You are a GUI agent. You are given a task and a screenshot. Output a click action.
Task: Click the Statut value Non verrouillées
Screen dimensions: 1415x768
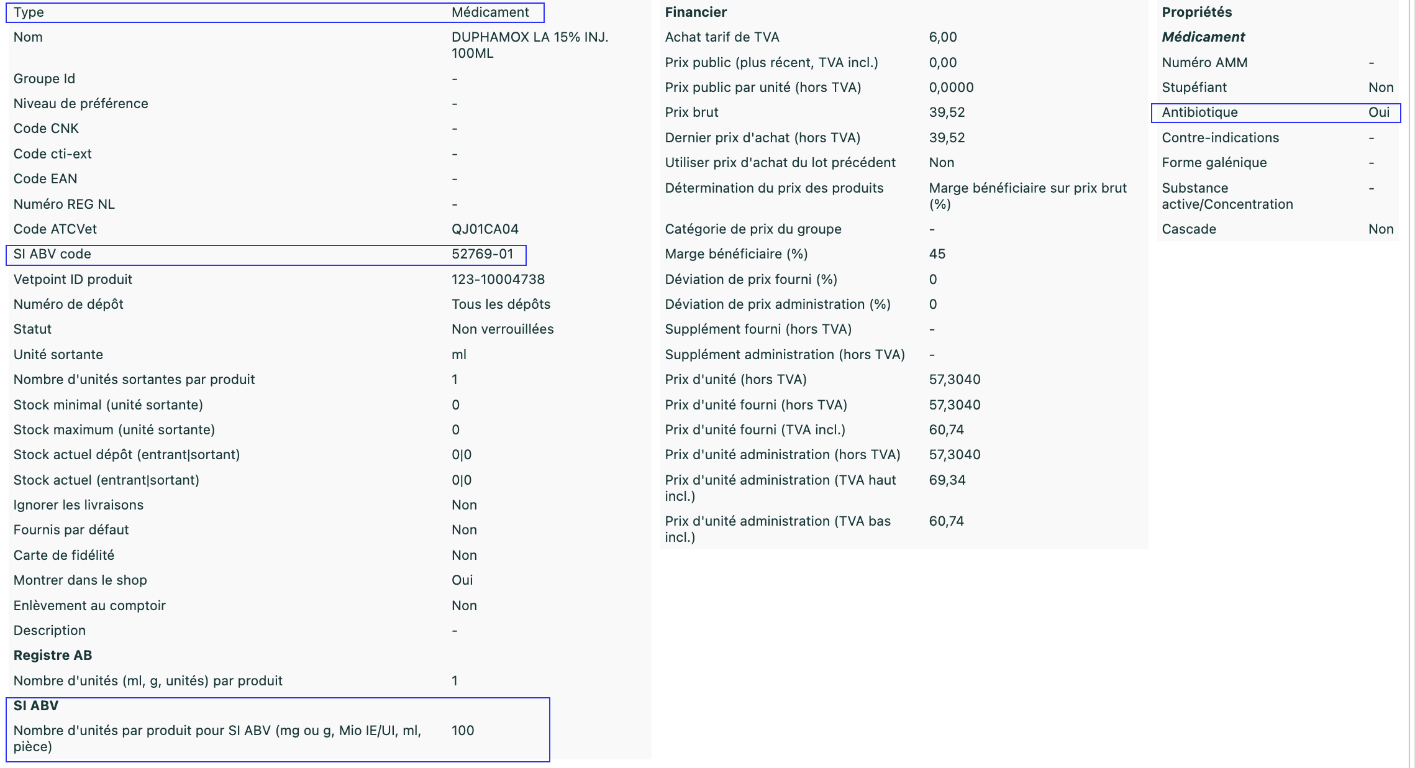[502, 329]
